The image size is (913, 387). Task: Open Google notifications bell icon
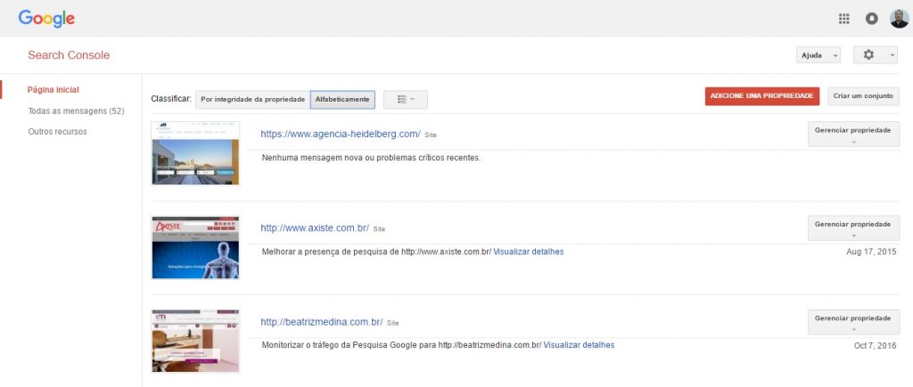[871, 19]
